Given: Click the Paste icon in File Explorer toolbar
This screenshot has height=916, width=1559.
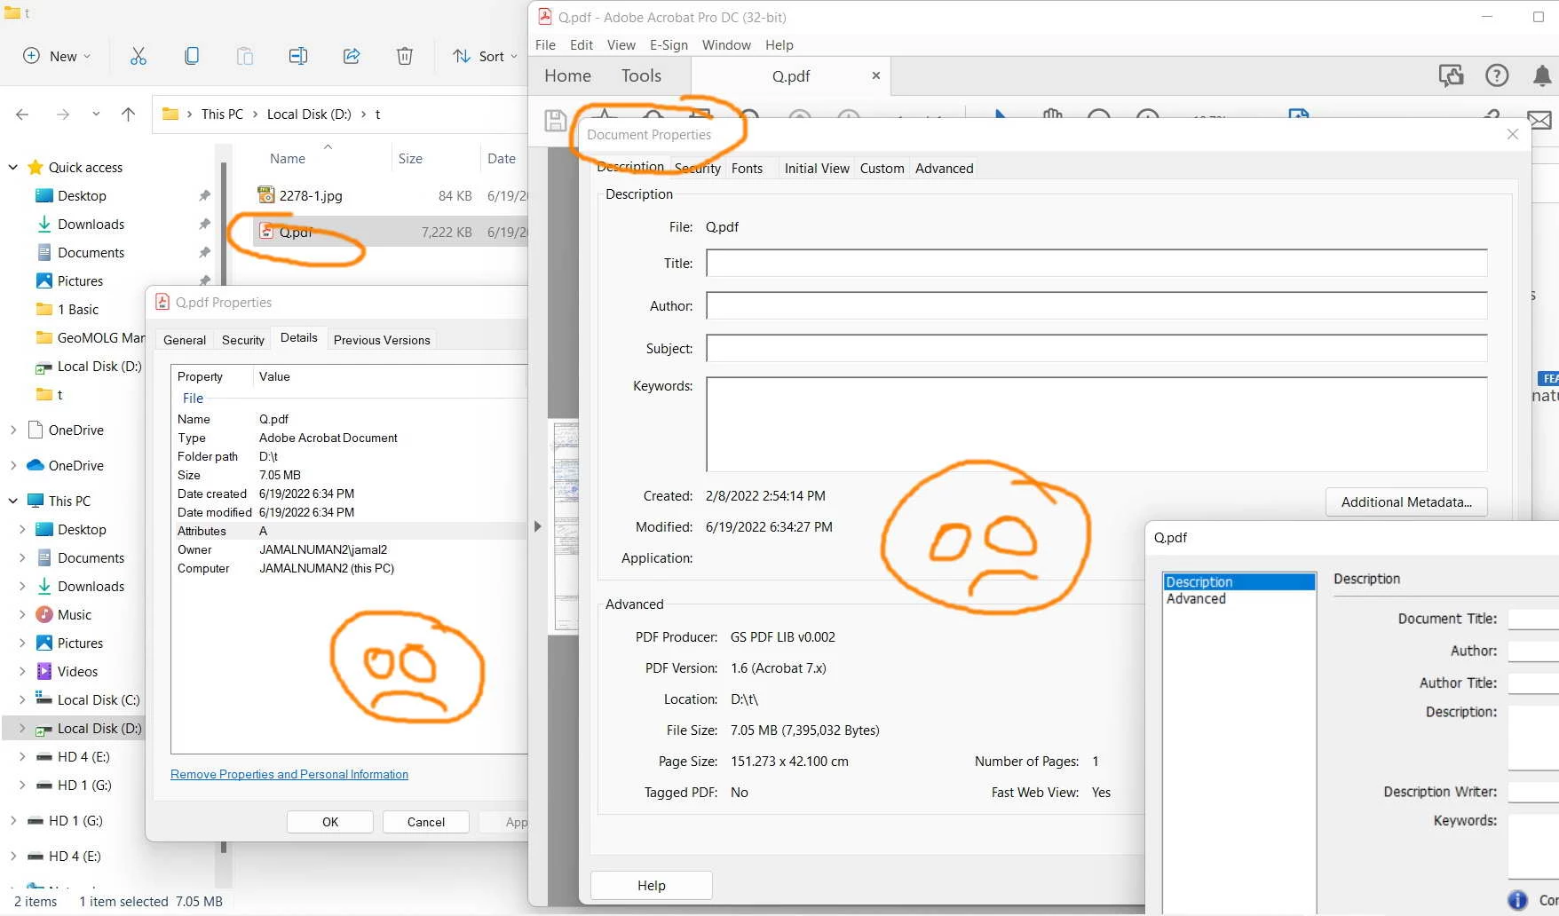Looking at the screenshot, I should (x=245, y=56).
